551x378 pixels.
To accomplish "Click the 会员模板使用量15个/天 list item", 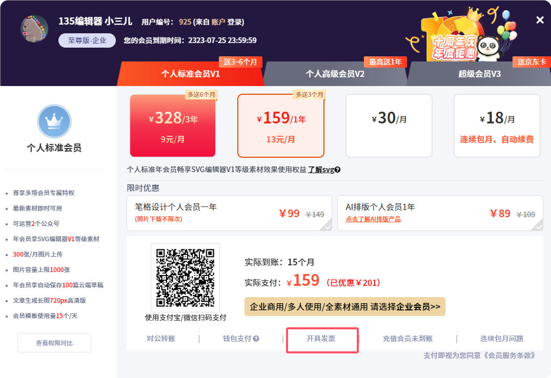I will pos(45,316).
